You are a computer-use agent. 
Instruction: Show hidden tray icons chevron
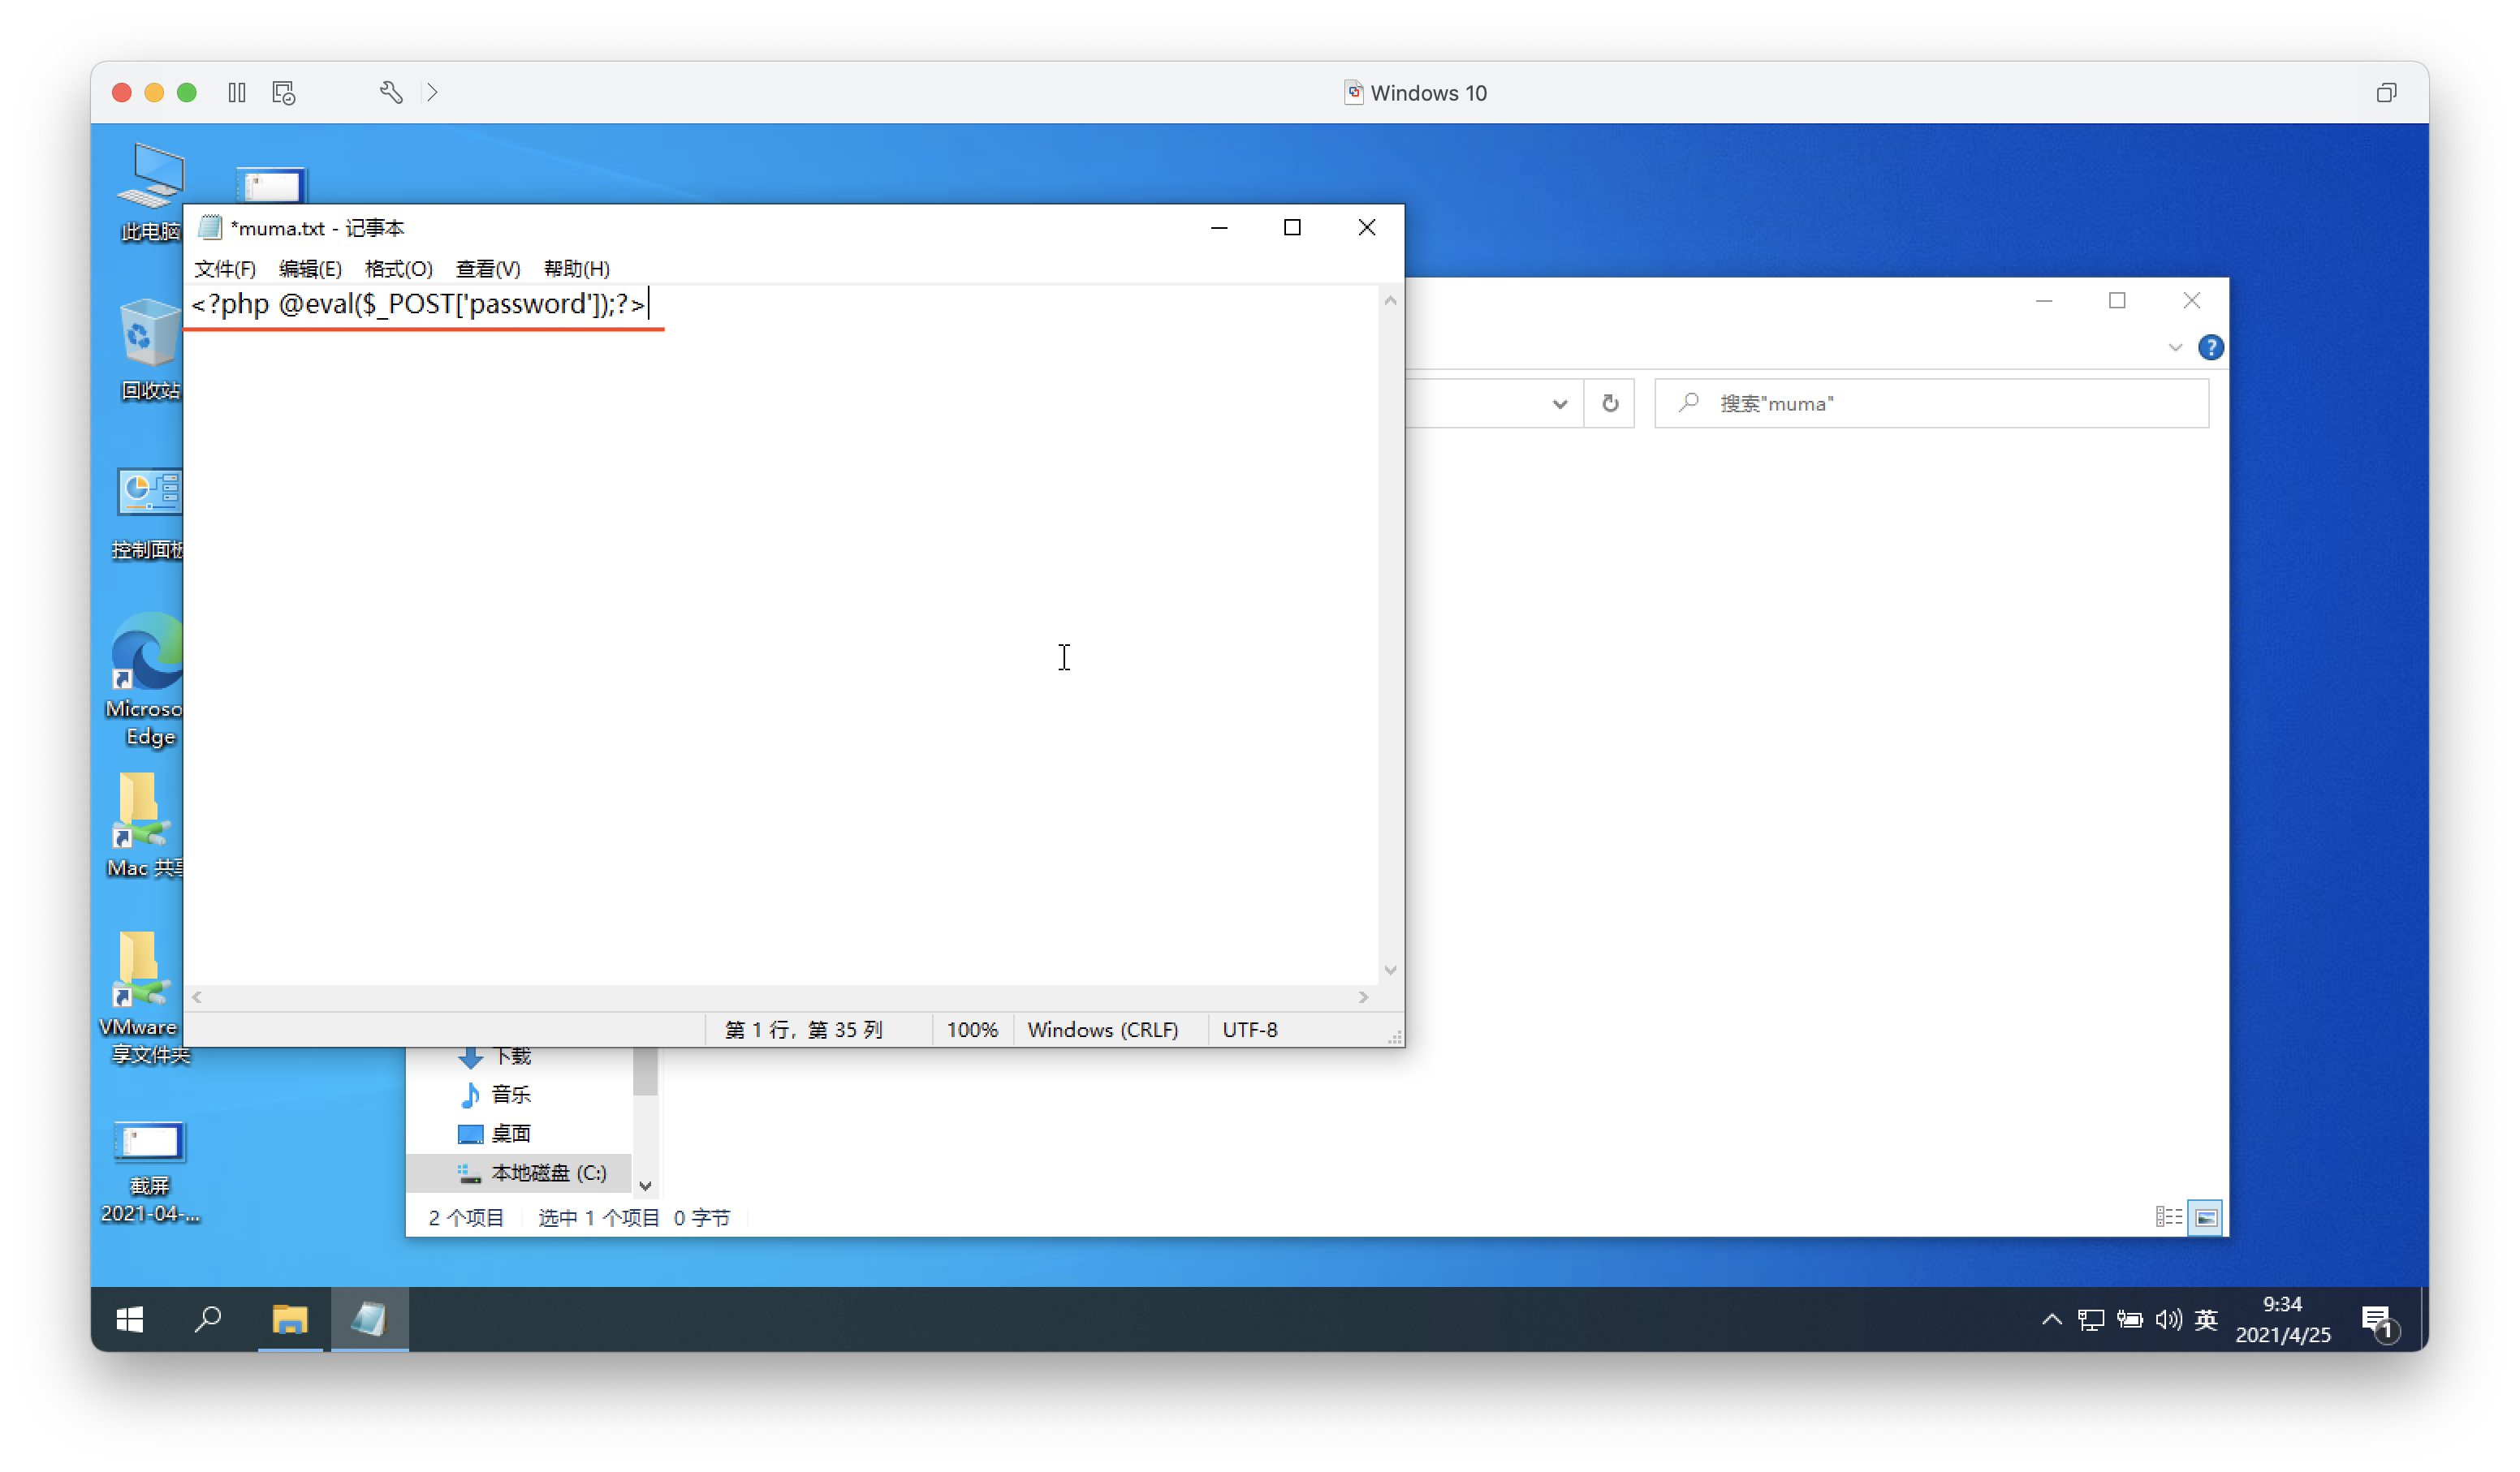coord(2051,1319)
